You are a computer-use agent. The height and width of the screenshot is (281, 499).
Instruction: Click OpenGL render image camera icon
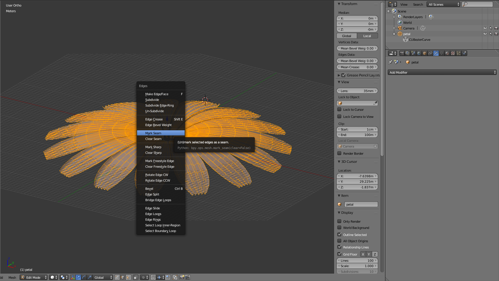click(182, 277)
